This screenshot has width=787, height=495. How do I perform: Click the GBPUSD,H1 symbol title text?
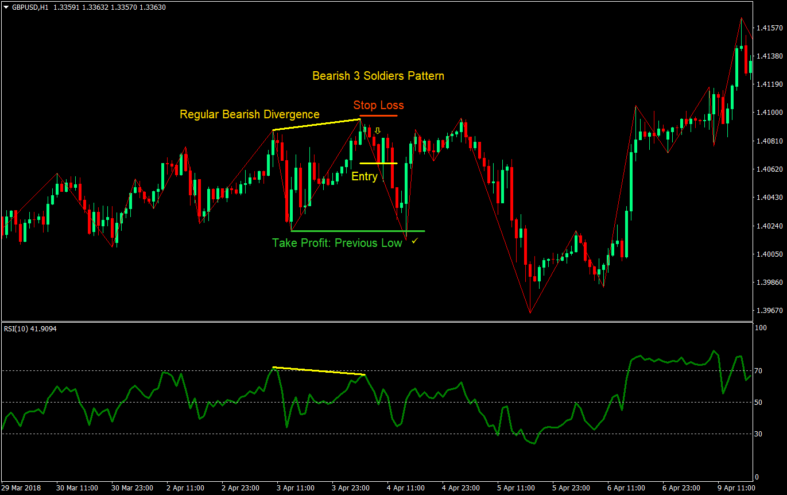pos(30,7)
